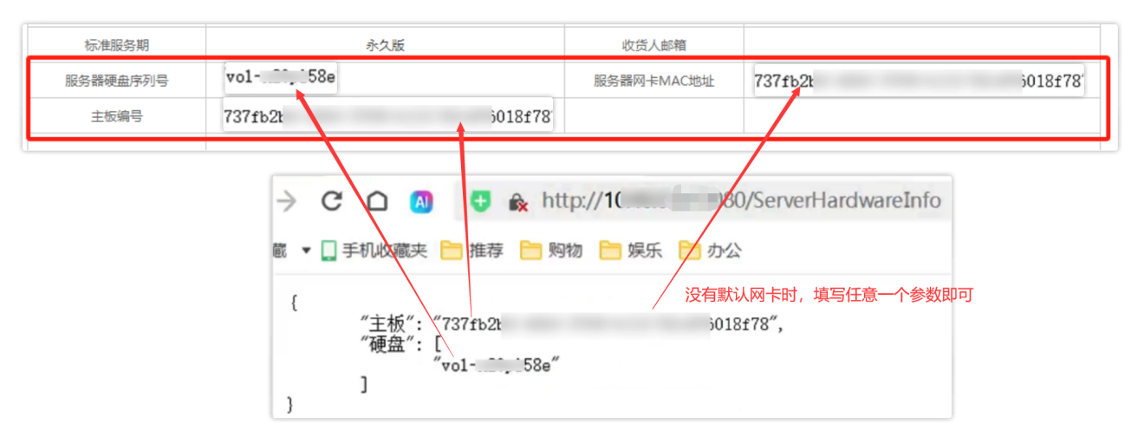Click the 服务器网卡MAC地址 label
Image resolution: width=1144 pixels, height=443 pixels.
(654, 81)
